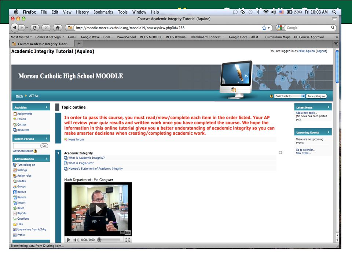Open the History menu
This screenshot has height=264, width=352.
(82, 12)
